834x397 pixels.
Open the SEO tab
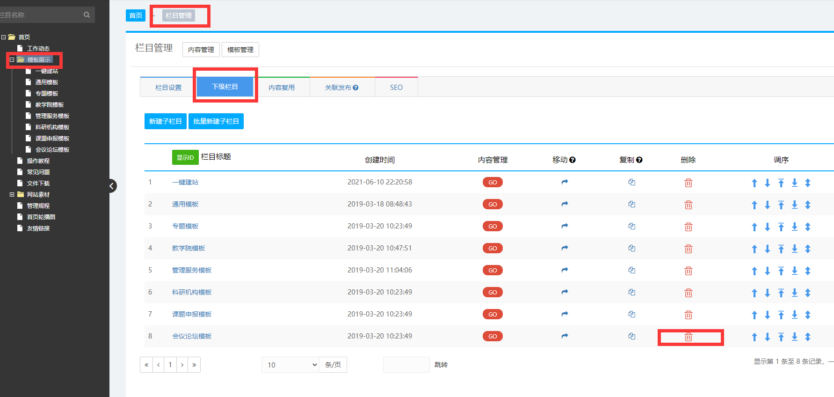pyautogui.click(x=396, y=88)
